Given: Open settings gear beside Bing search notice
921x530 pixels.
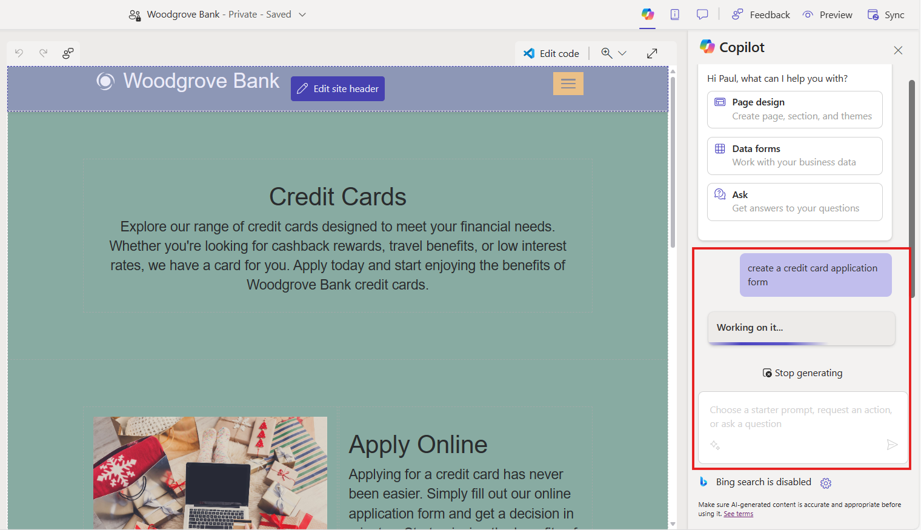Looking at the screenshot, I should coord(826,483).
